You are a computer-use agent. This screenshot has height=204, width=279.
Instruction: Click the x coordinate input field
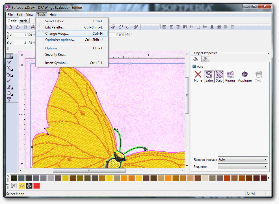point(23,35)
